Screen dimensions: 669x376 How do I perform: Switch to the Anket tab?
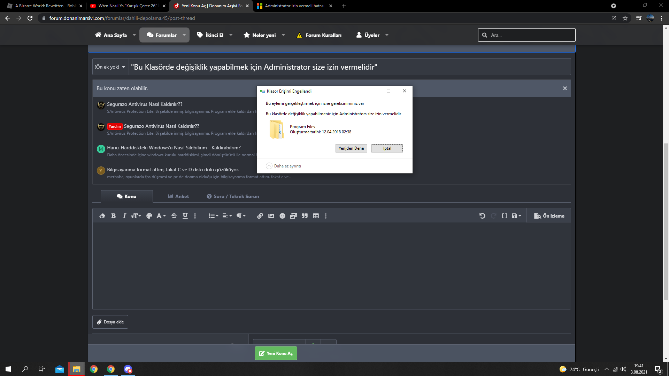[x=178, y=196]
